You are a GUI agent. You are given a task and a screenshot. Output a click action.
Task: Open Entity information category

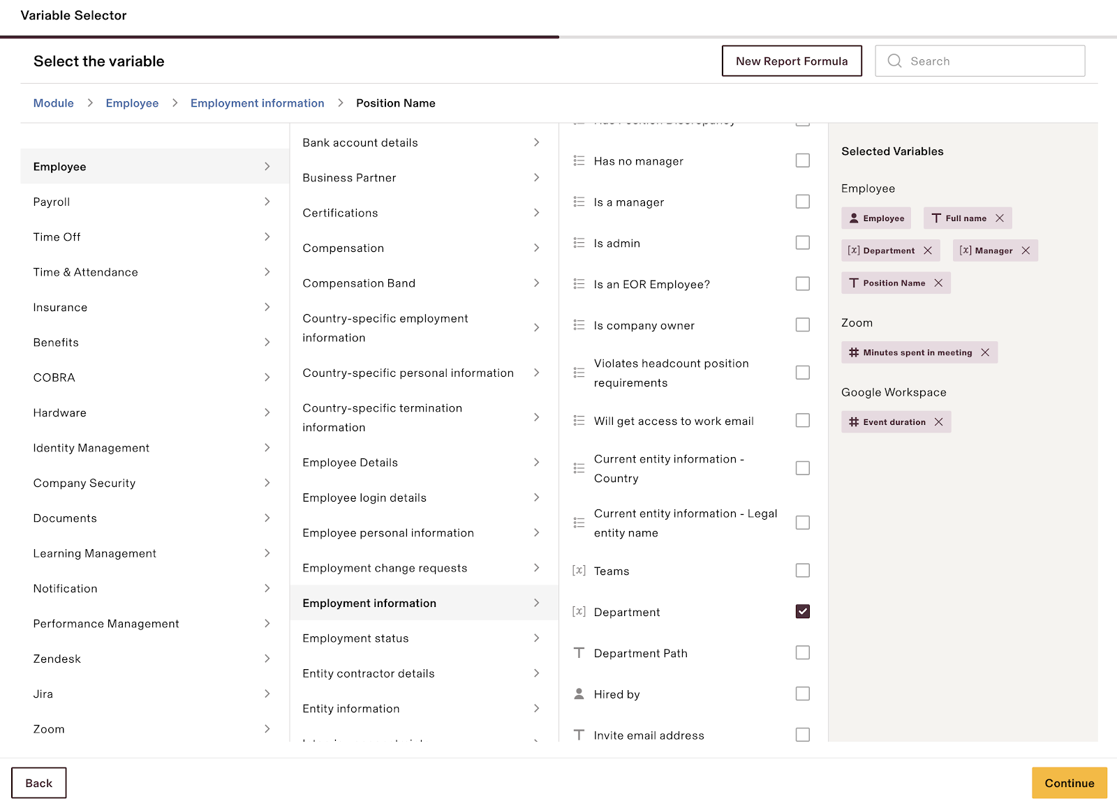coord(424,708)
